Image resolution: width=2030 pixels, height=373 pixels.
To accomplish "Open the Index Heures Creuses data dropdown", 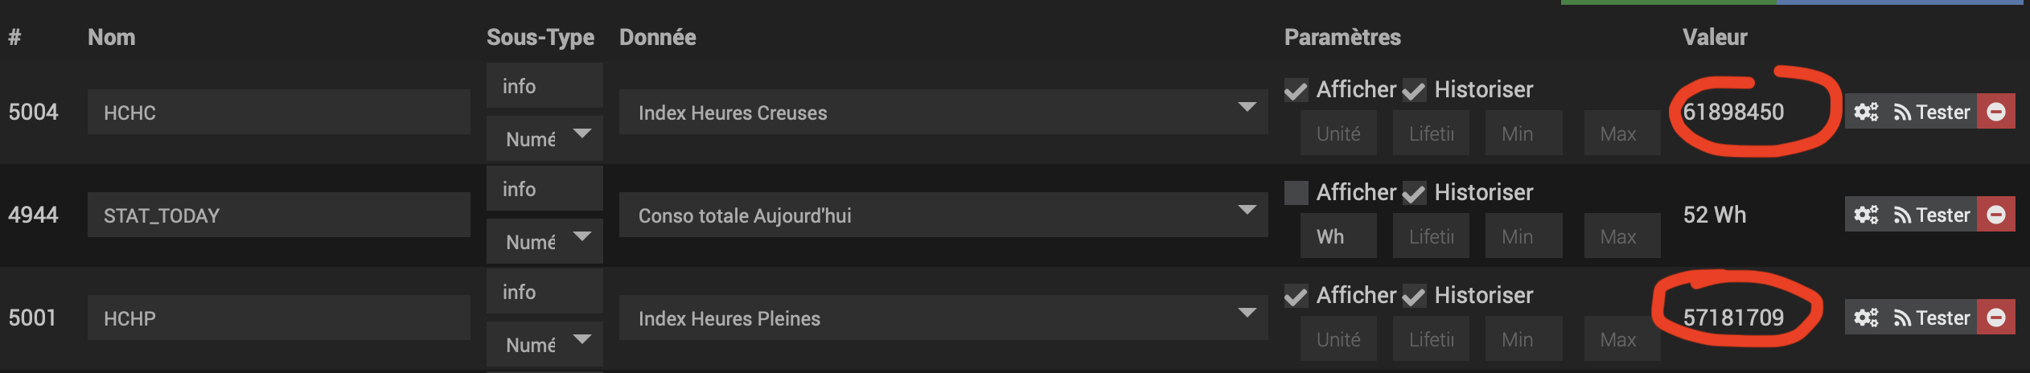I will (943, 112).
